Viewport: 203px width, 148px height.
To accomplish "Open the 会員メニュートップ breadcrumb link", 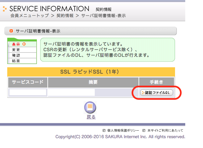I will tap(30, 16).
